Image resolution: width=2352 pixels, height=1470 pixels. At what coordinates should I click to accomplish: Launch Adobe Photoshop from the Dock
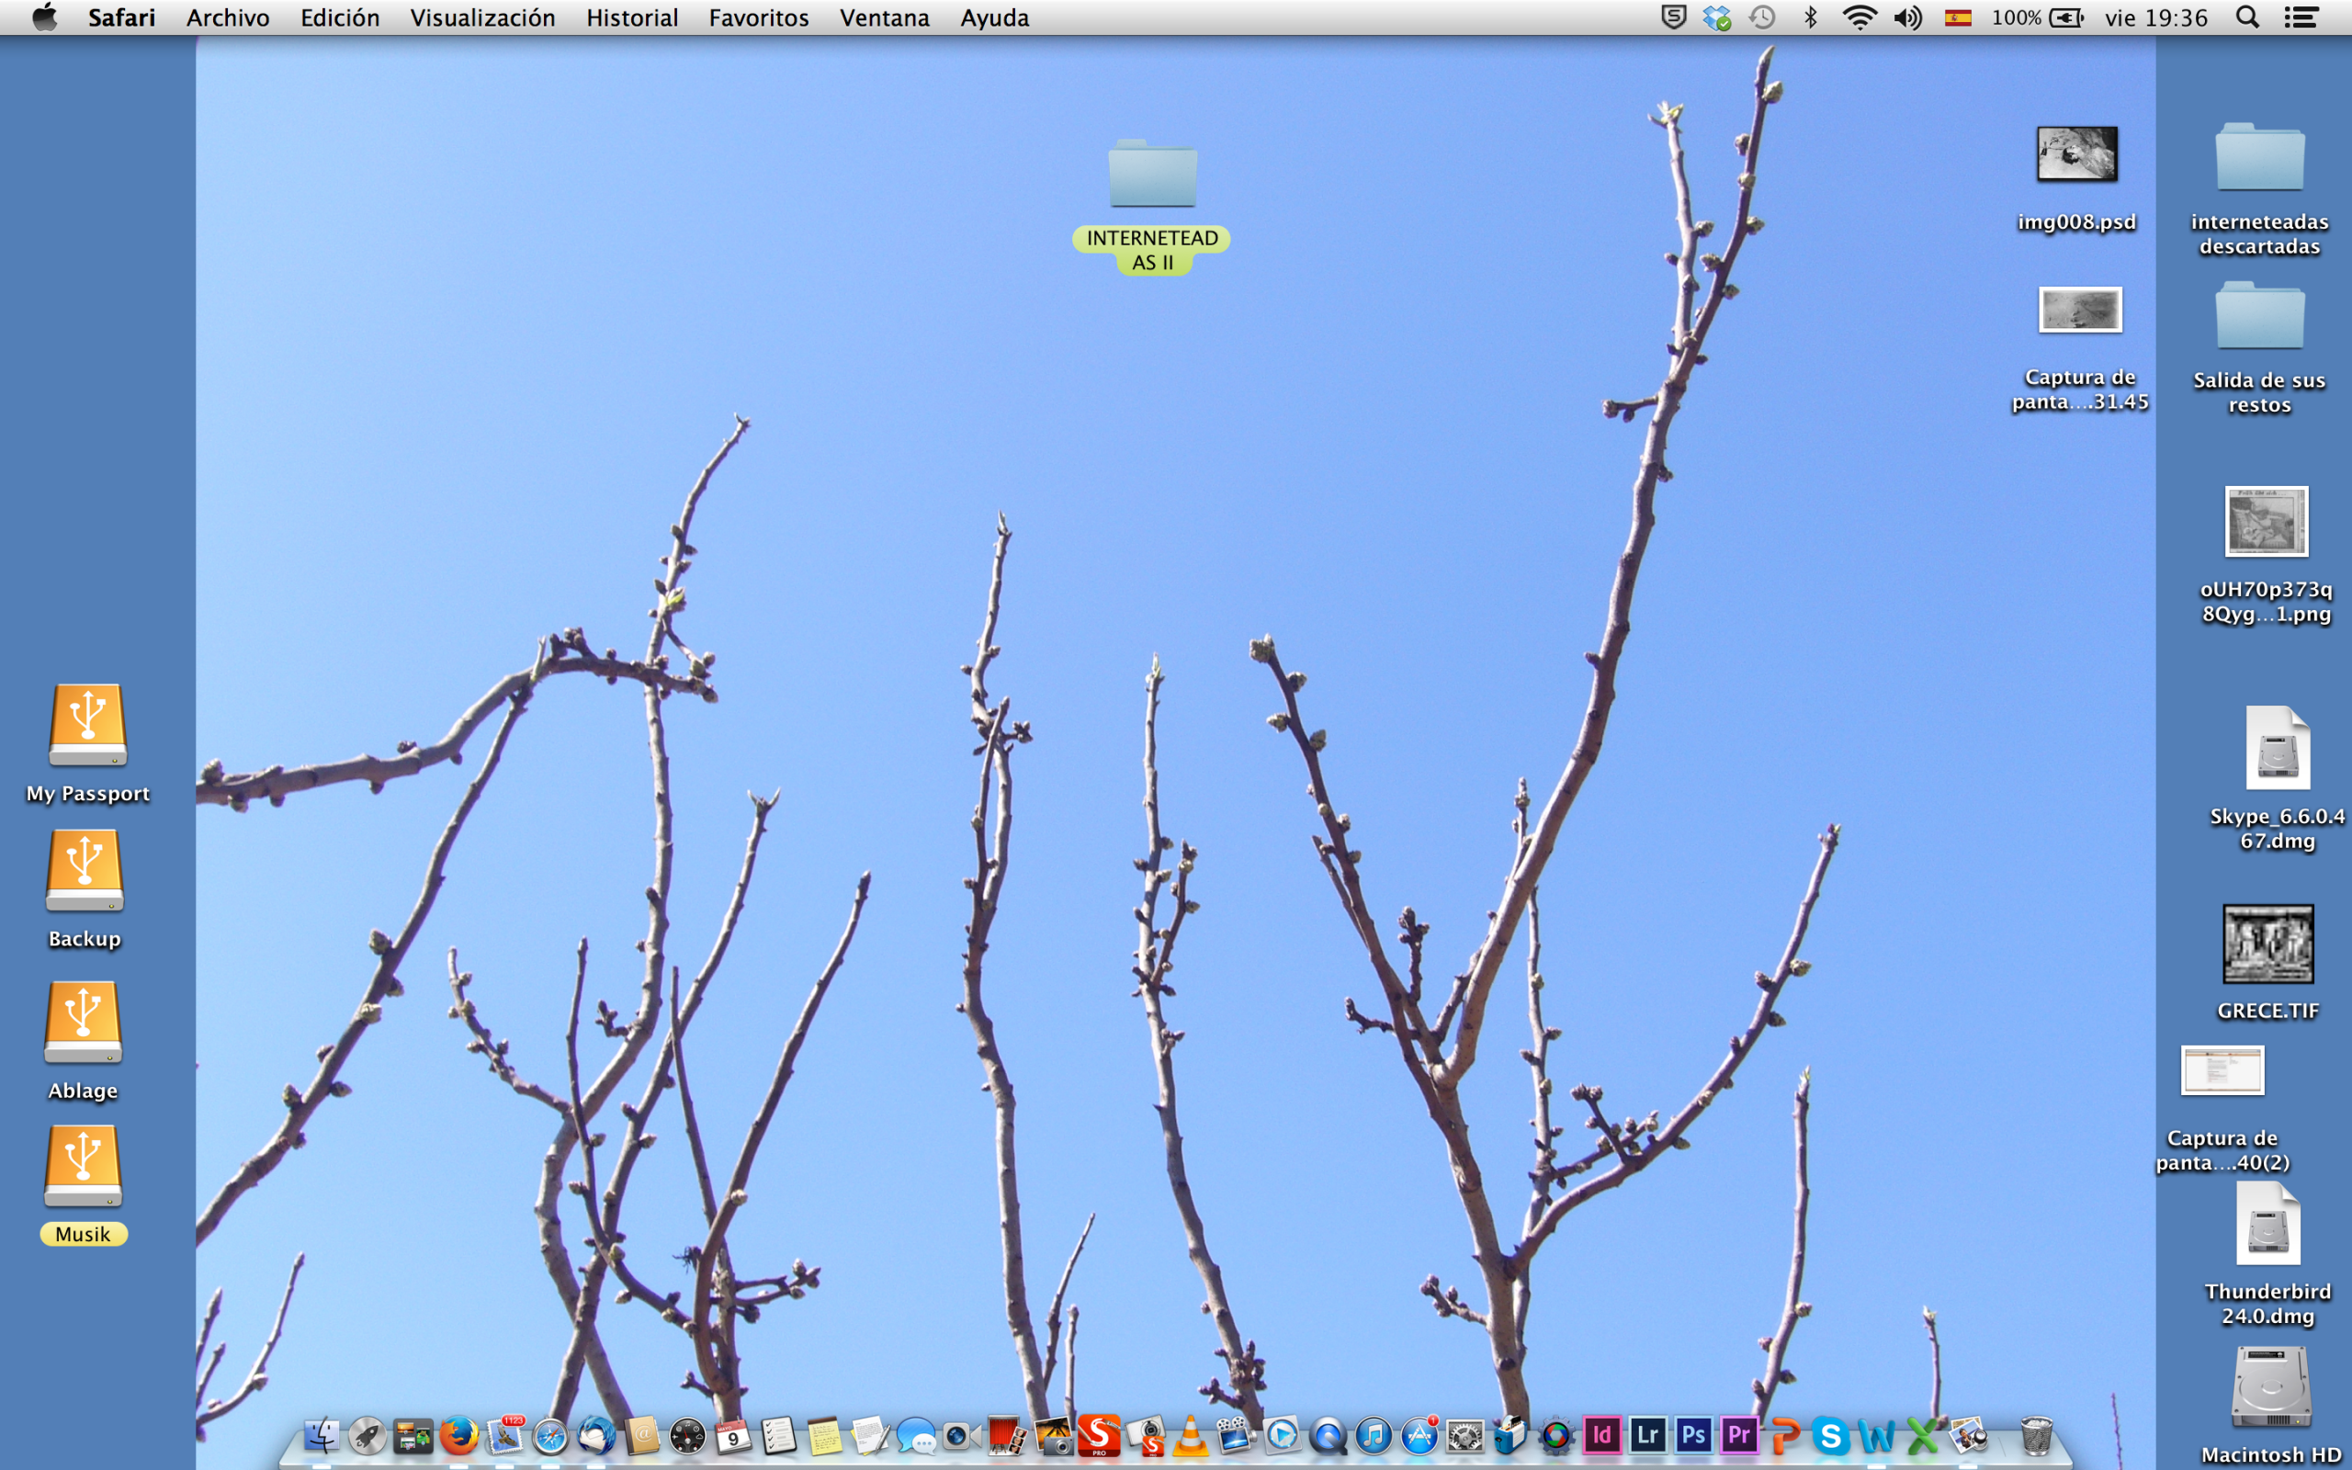point(1693,1435)
